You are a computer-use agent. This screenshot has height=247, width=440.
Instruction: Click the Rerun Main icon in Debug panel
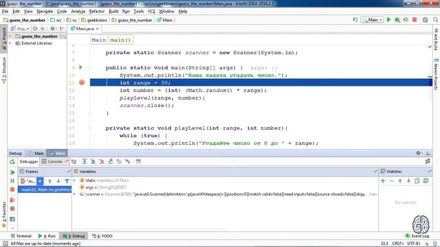[12, 162]
